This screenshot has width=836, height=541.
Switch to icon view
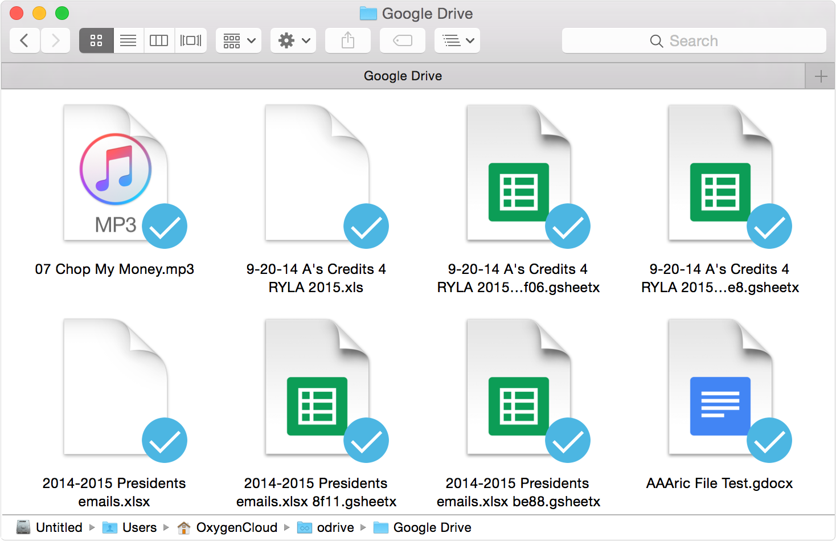(x=96, y=40)
